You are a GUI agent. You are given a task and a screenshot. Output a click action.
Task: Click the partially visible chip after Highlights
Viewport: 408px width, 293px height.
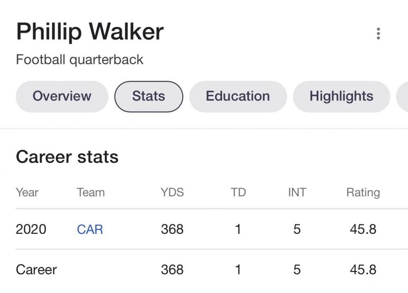[x=402, y=96]
